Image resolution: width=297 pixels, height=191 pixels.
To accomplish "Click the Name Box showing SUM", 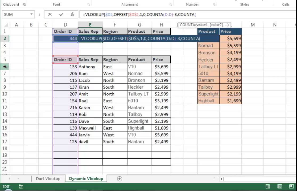I will (x=16, y=14).
